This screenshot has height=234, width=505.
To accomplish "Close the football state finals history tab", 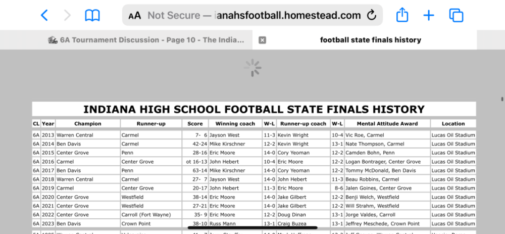I will coord(263,40).
